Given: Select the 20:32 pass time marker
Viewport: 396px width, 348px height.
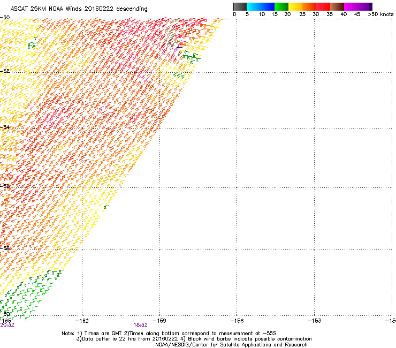Looking at the screenshot, I should pyautogui.click(x=7, y=324).
